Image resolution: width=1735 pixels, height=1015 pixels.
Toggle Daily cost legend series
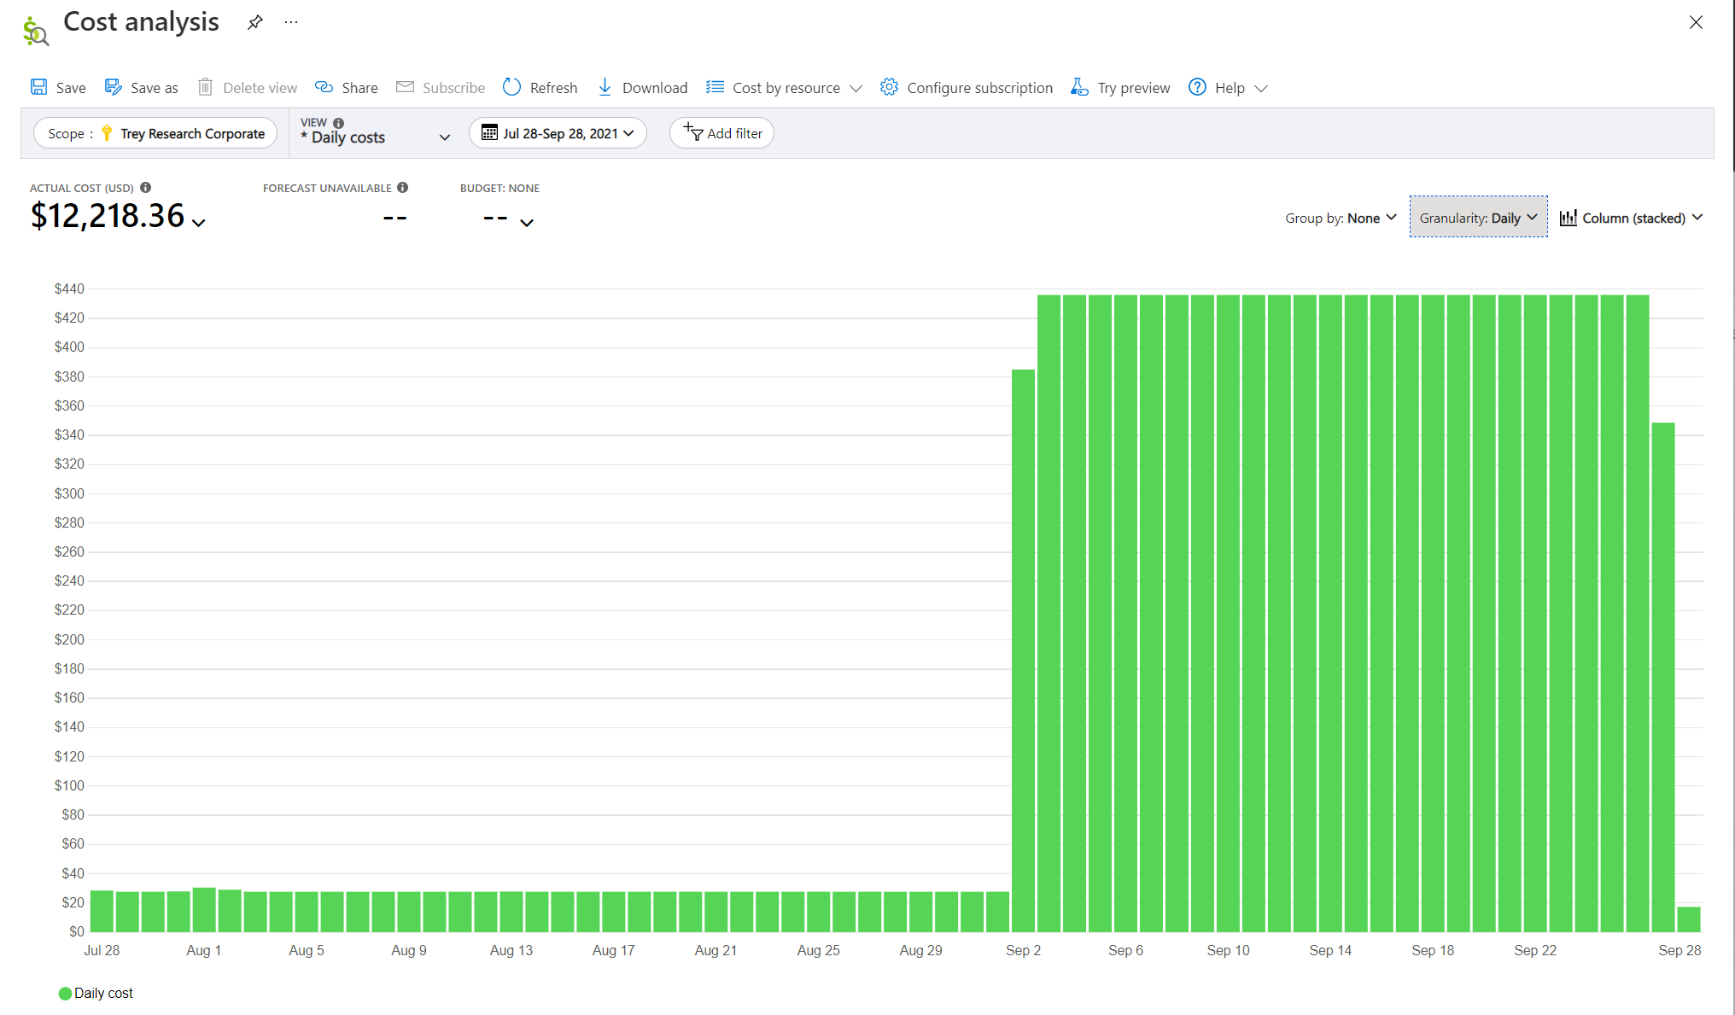tap(96, 993)
